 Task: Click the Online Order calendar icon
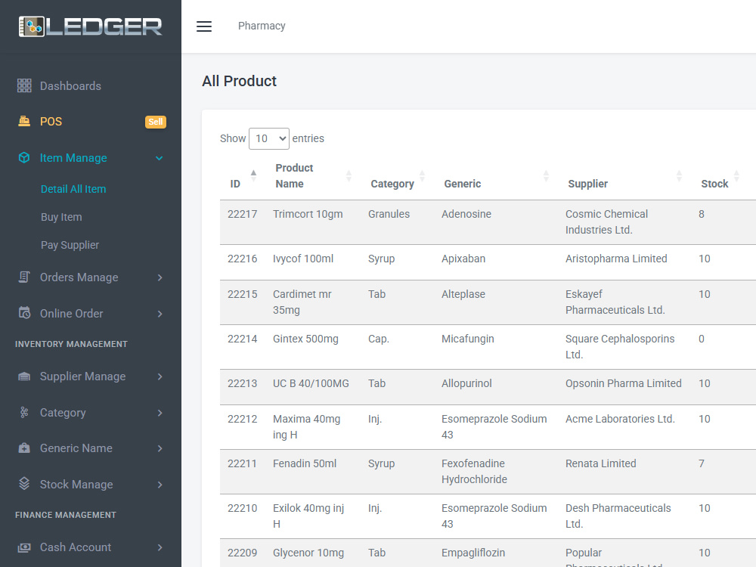pos(24,314)
